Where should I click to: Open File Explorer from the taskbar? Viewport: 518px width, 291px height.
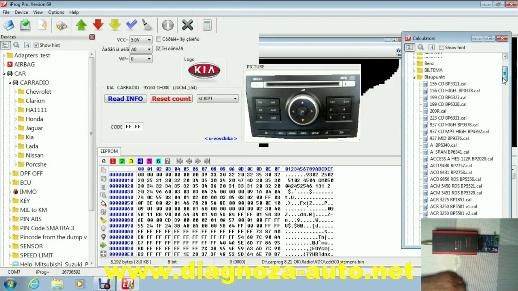click(x=57, y=284)
